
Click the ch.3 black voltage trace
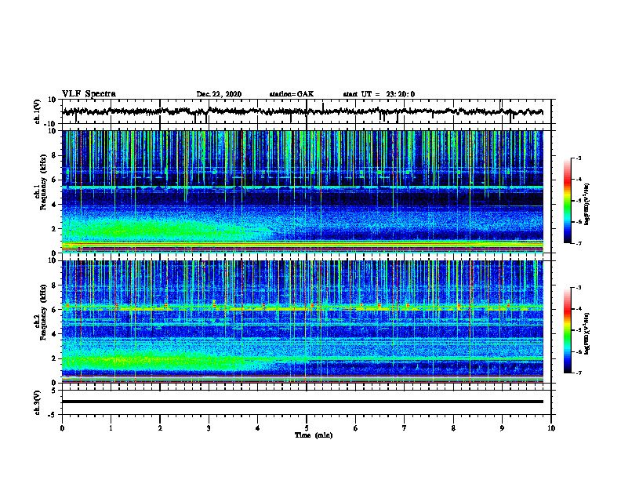(303, 402)
